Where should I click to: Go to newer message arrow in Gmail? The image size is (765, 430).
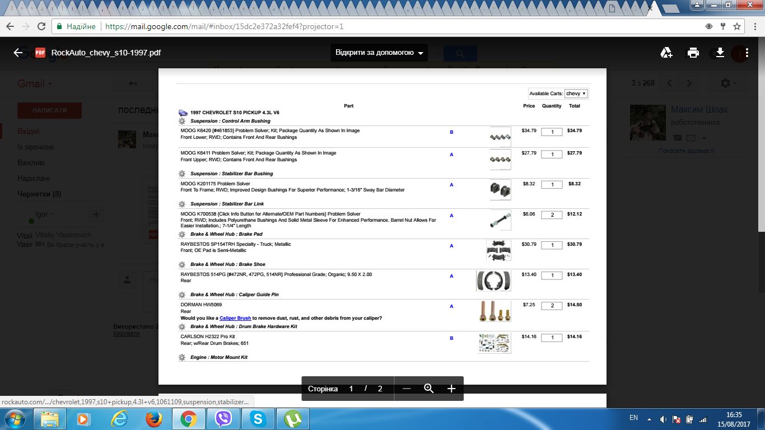click(669, 83)
